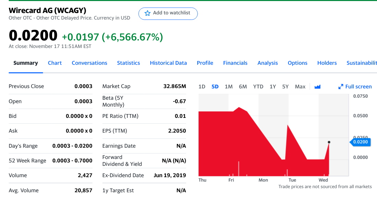Image resolution: width=377 pixels, height=208 pixels.
Task: Choose the 1M chart range
Action: [229, 87]
